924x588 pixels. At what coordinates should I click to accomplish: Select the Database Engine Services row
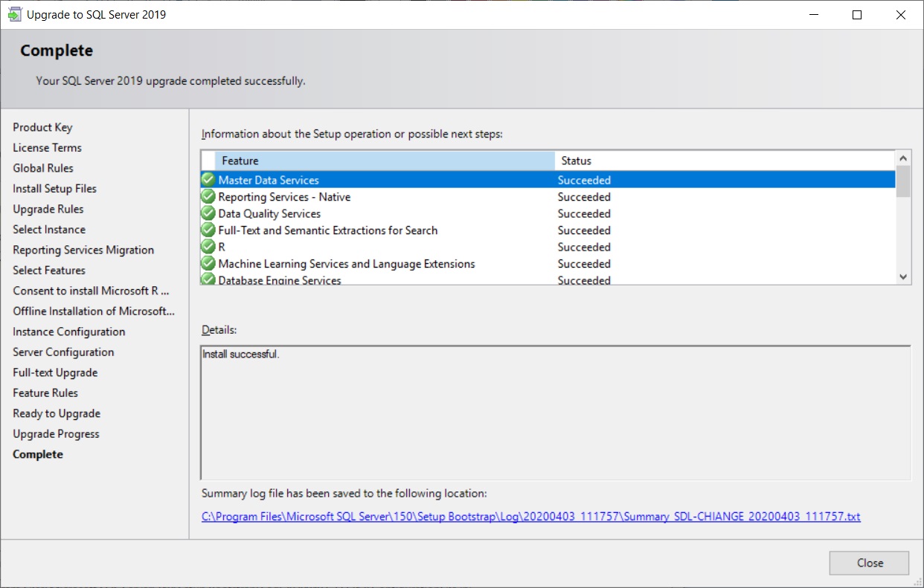(548, 280)
